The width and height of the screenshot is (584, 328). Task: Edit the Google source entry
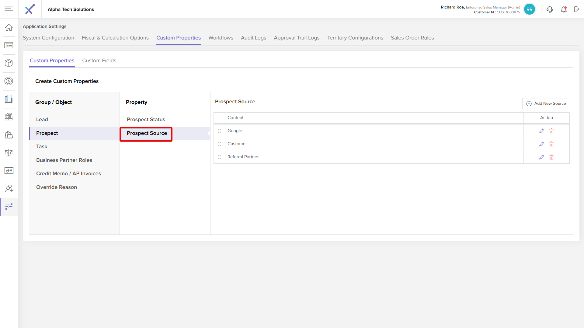(x=541, y=131)
